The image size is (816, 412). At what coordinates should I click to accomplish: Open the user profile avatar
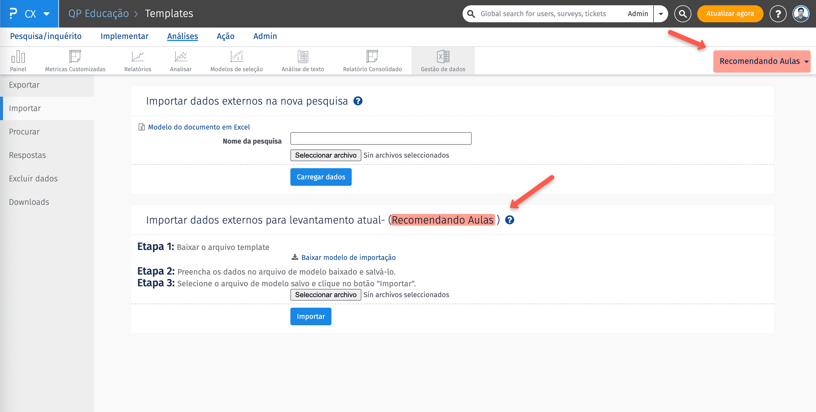pyautogui.click(x=801, y=13)
